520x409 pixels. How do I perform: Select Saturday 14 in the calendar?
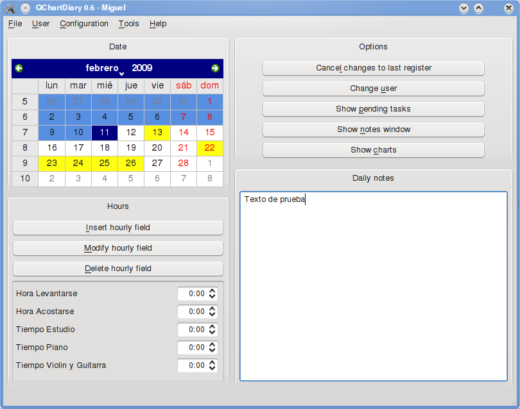pos(184,133)
